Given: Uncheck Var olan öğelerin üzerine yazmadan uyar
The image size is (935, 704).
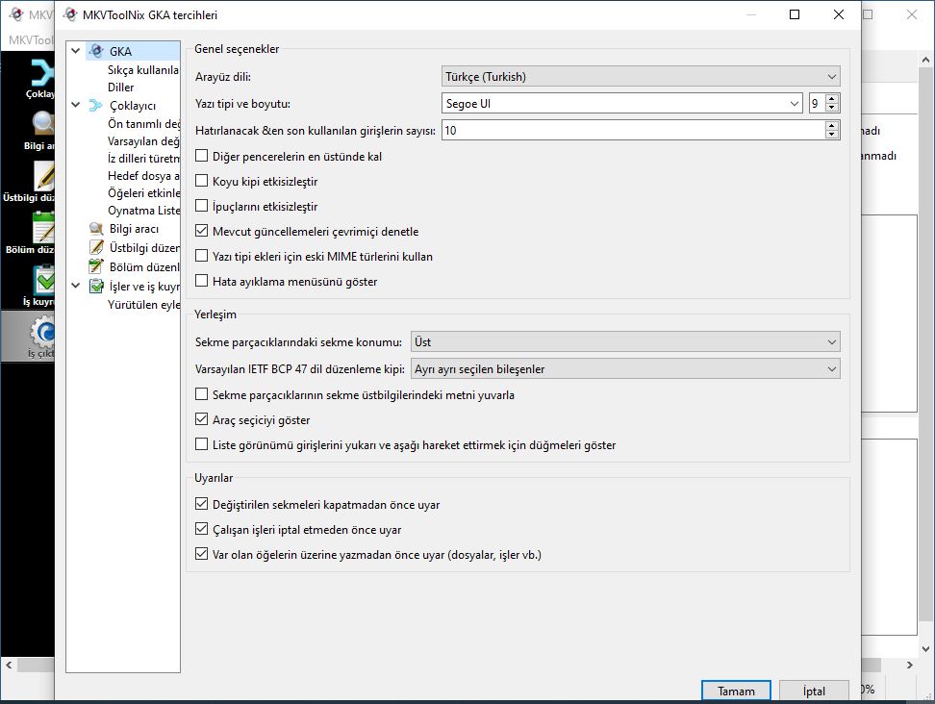Looking at the screenshot, I should coord(202,554).
